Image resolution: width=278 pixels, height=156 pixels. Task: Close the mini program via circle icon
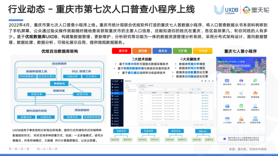[x=262, y=60]
